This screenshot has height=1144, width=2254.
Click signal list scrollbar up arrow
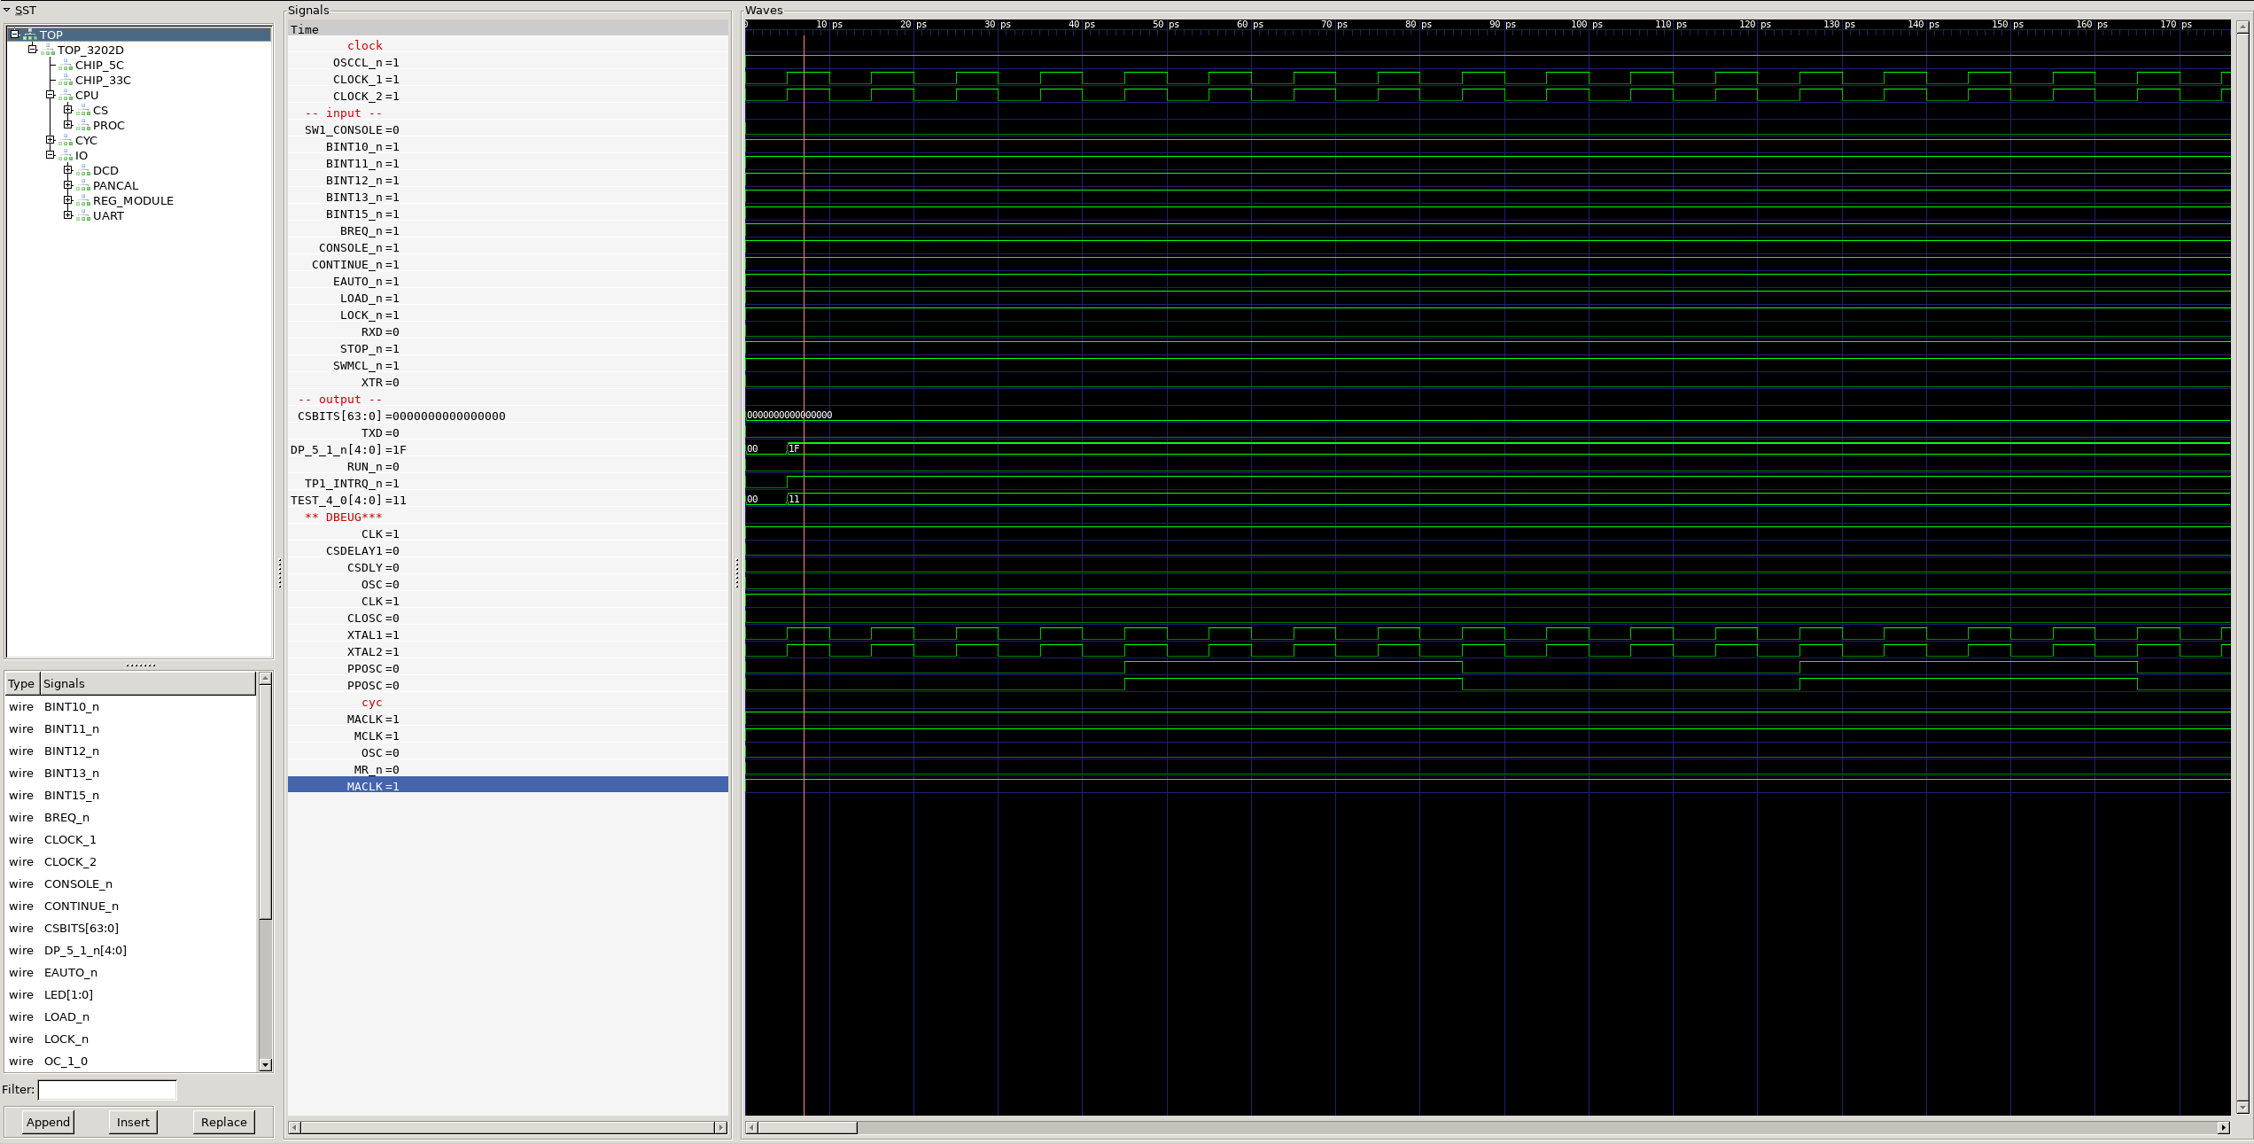pos(265,678)
